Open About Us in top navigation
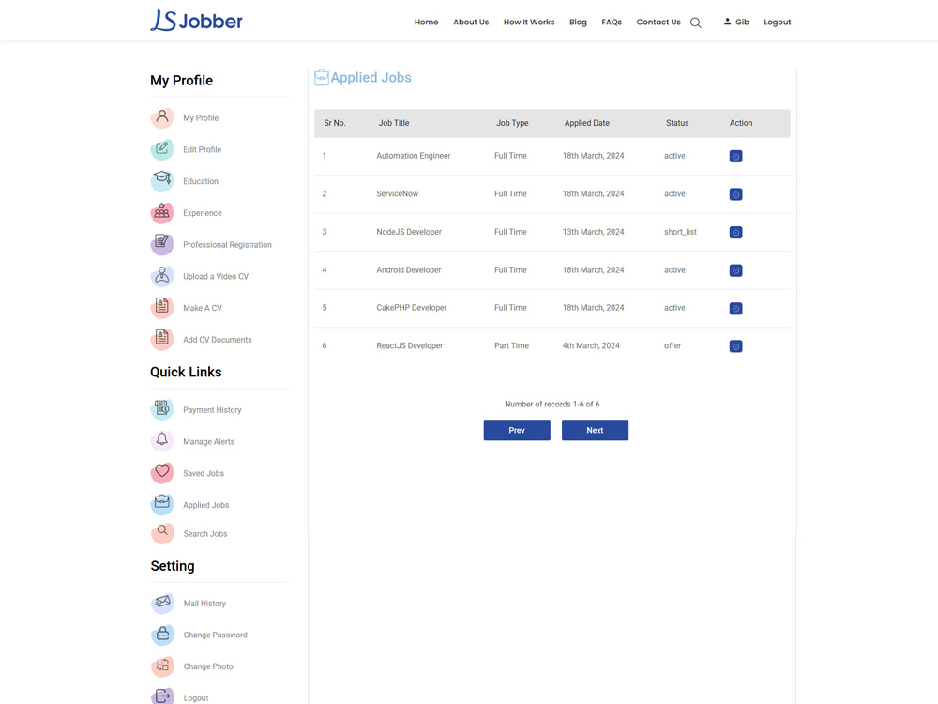Screen dimensions: 938x704 click(x=471, y=23)
